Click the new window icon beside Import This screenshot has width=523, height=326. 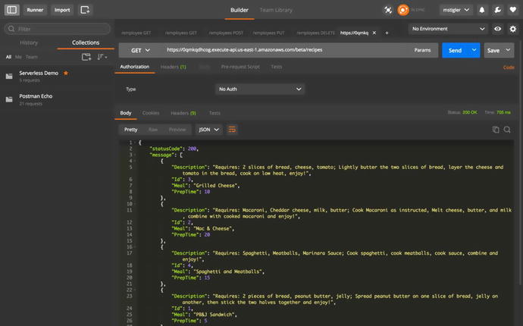point(85,10)
